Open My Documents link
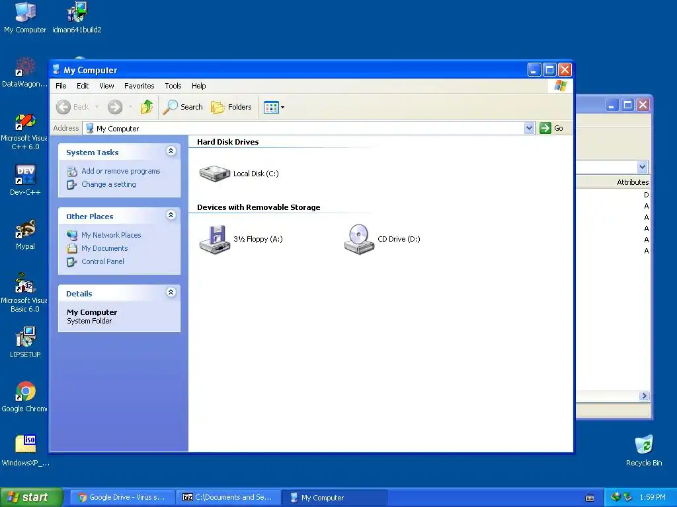Image resolution: width=677 pixels, height=507 pixels. (104, 248)
